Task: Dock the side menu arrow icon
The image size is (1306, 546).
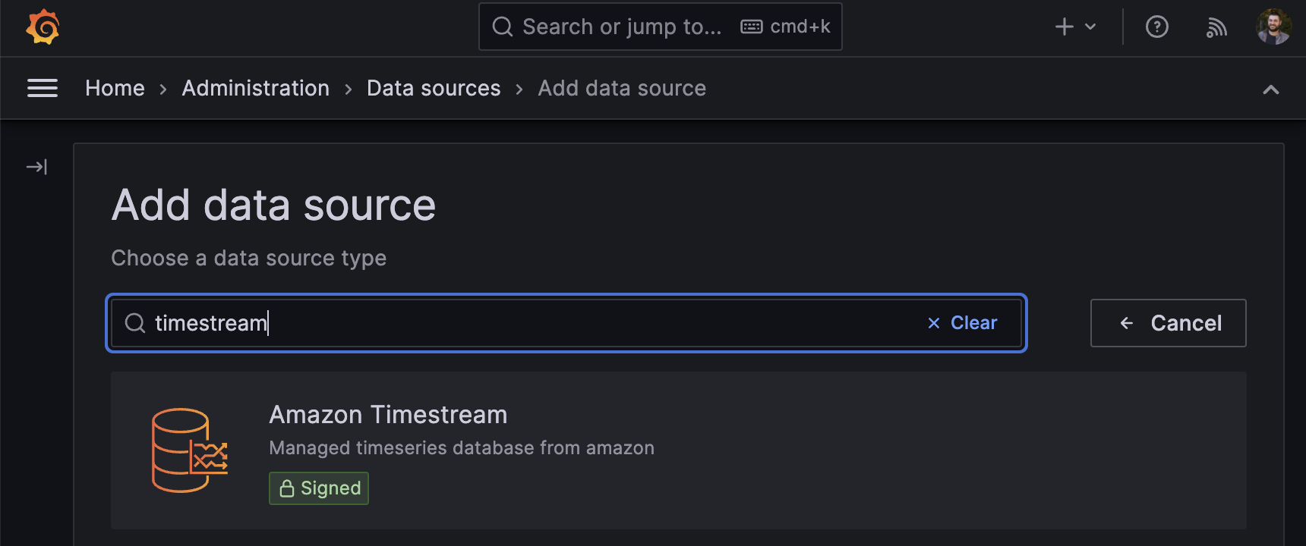Action: pyautogui.click(x=36, y=167)
